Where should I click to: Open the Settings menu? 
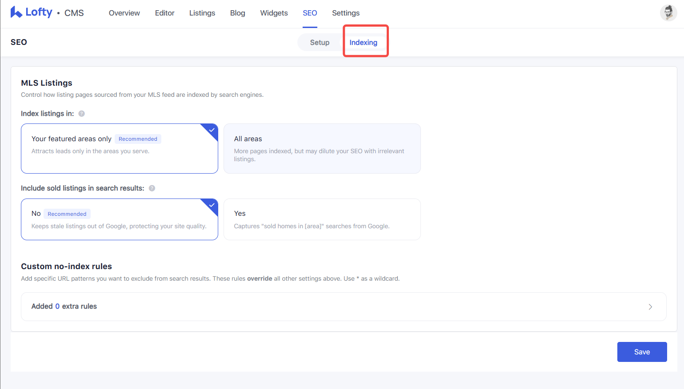click(346, 13)
